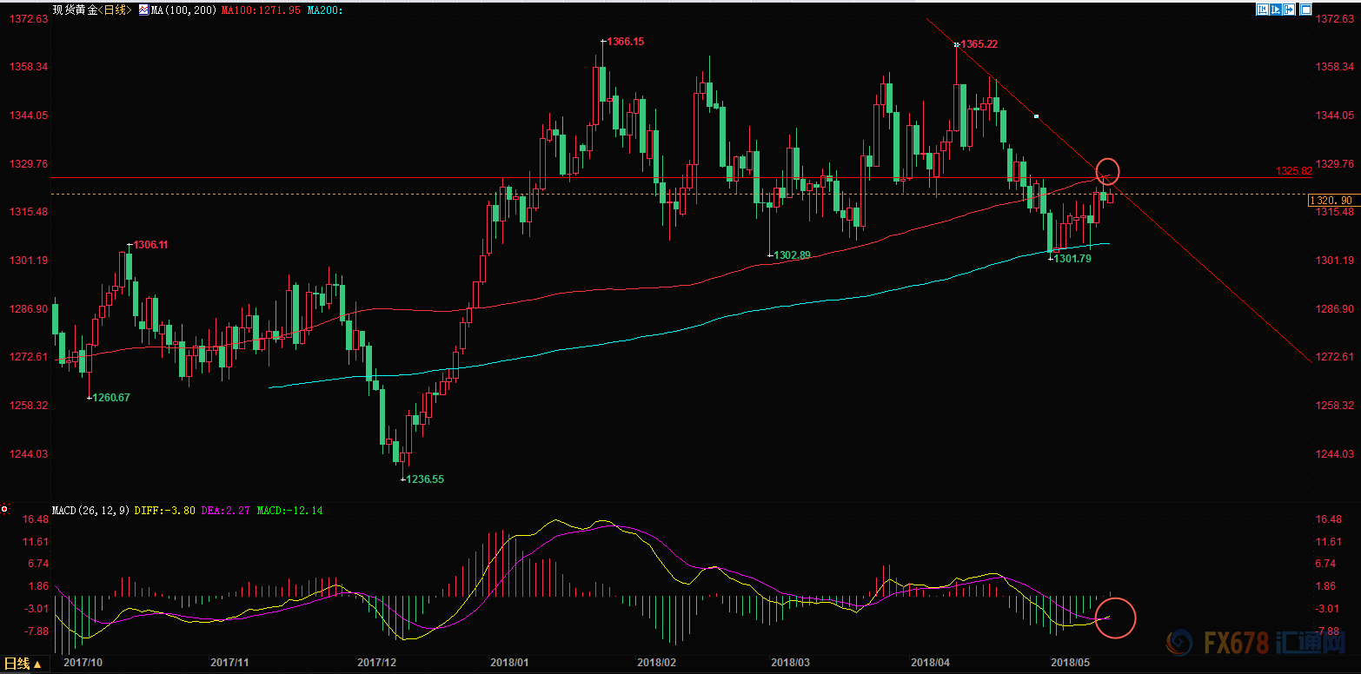Click the 2018/01 date label
Viewport: 1361px width, 674px height.
pyautogui.click(x=510, y=662)
